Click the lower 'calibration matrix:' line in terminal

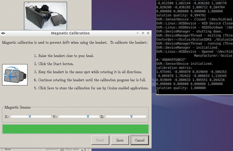[x=174, y=68]
